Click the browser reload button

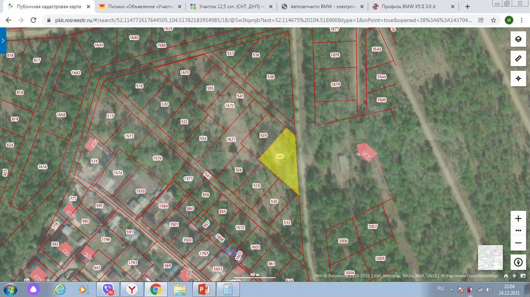point(33,21)
